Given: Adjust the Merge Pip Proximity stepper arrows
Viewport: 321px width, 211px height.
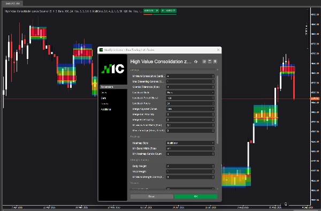Looking at the screenshot, I should click(213, 120).
